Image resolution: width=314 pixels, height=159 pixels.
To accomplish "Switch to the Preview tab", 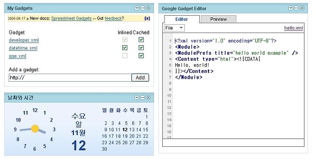I will point(218,19).
